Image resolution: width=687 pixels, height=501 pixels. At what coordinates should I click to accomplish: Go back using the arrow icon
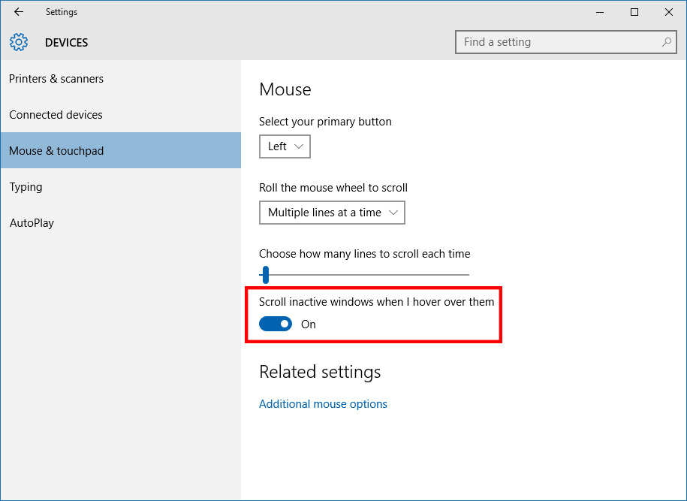[19, 12]
